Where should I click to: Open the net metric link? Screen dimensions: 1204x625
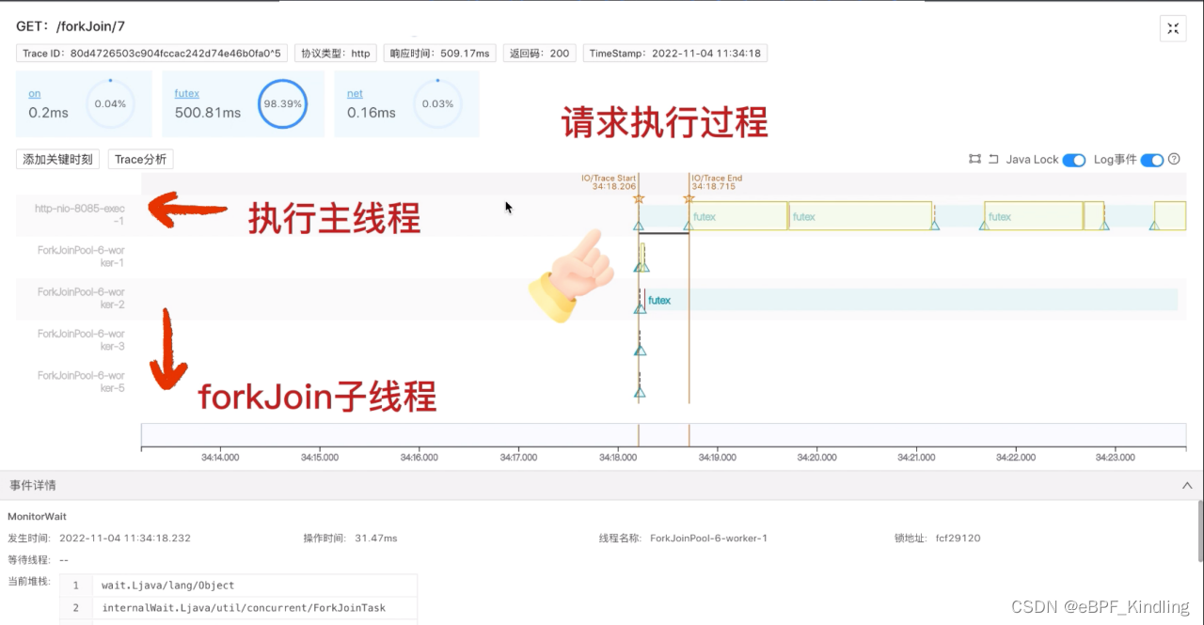355,93
